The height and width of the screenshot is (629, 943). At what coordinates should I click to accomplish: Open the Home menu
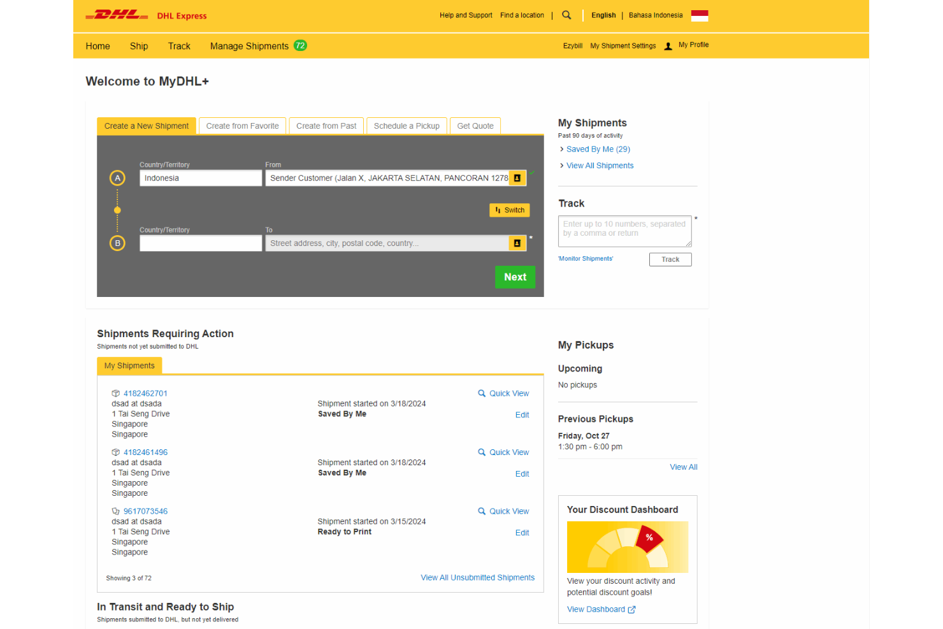[98, 46]
